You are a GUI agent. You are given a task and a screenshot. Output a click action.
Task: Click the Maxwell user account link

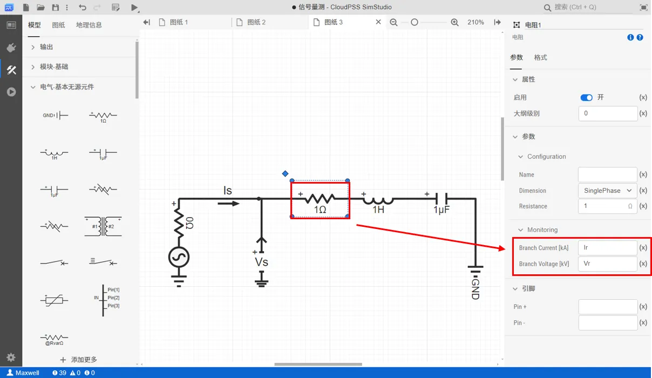(23, 373)
